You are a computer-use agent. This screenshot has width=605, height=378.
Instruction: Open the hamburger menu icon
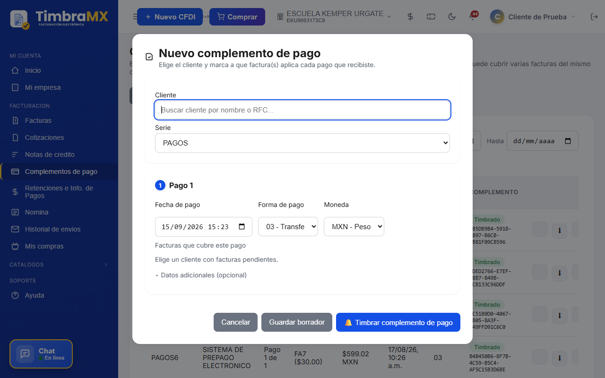coord(135,17)
